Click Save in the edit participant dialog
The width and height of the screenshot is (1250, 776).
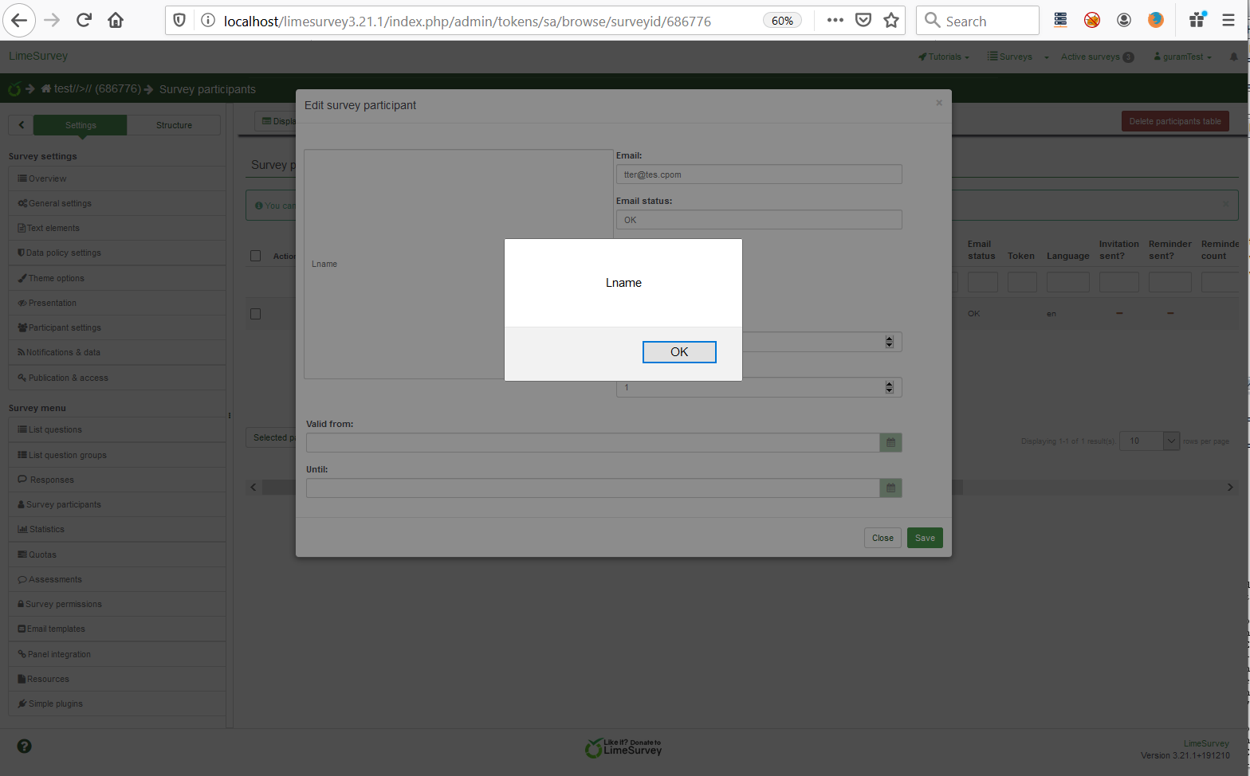925,538
